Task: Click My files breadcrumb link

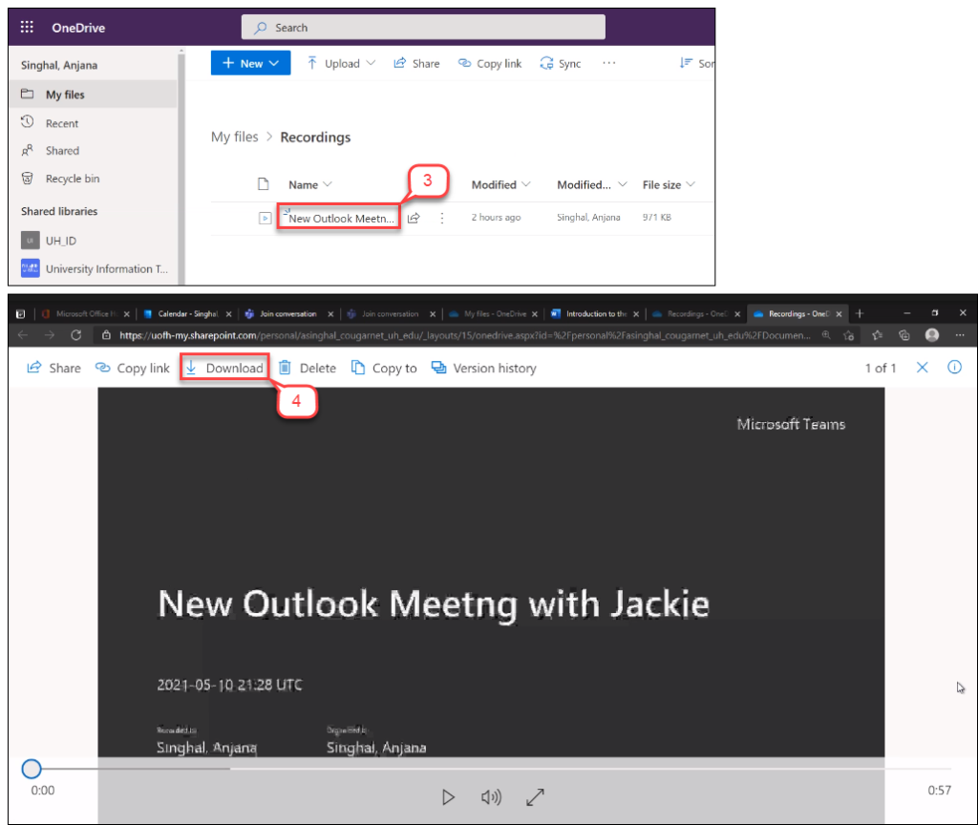Action: (234, 137)
